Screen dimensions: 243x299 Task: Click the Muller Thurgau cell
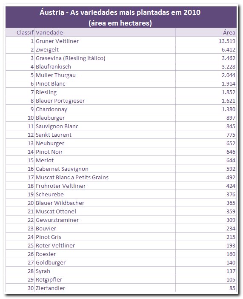105,75
